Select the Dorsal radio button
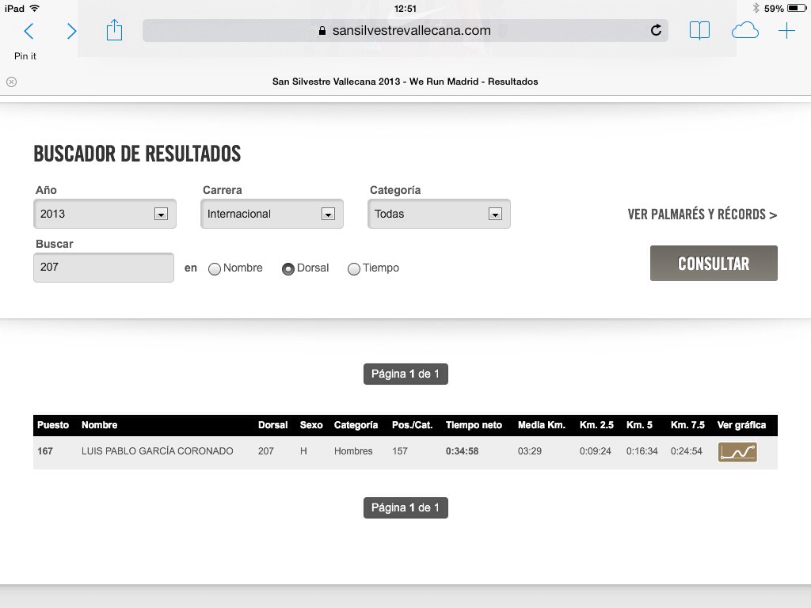The height and width of the screenshot is (608, 811). (x=288, y=269)
